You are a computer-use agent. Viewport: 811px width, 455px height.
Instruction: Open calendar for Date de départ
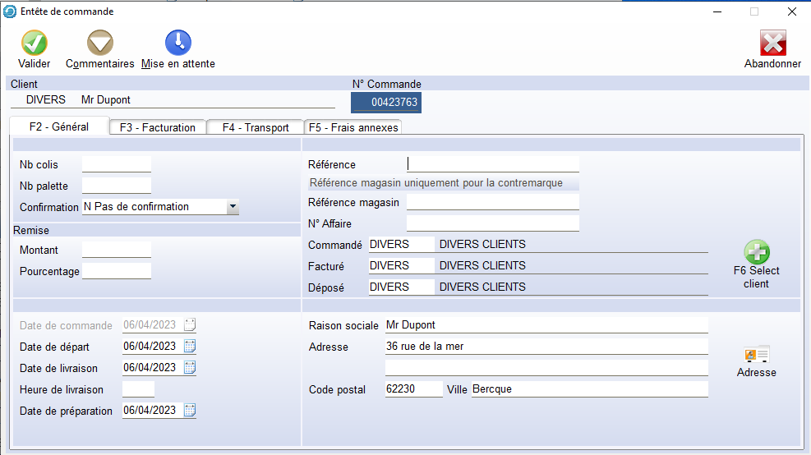(x=190, y=347)
